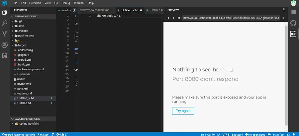Toggle the Preview panel icon in right sidebar
This screenshot has width=299, height=136.
(x=293, y=34)
